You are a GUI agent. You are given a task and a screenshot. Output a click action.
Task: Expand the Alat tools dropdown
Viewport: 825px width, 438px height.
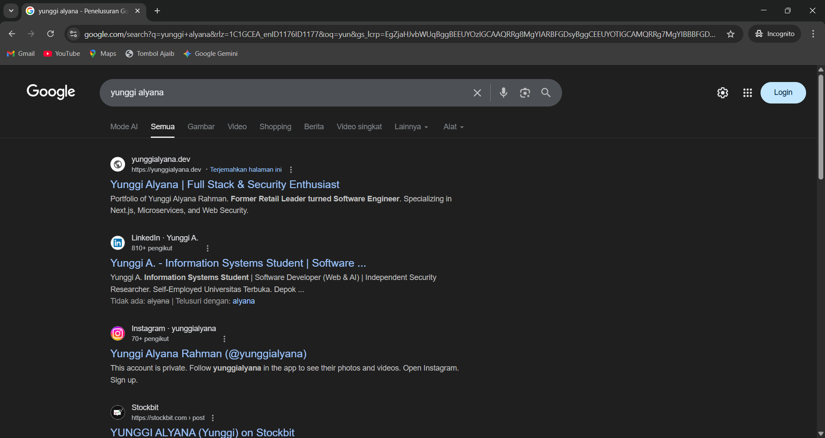coord(454,127)
